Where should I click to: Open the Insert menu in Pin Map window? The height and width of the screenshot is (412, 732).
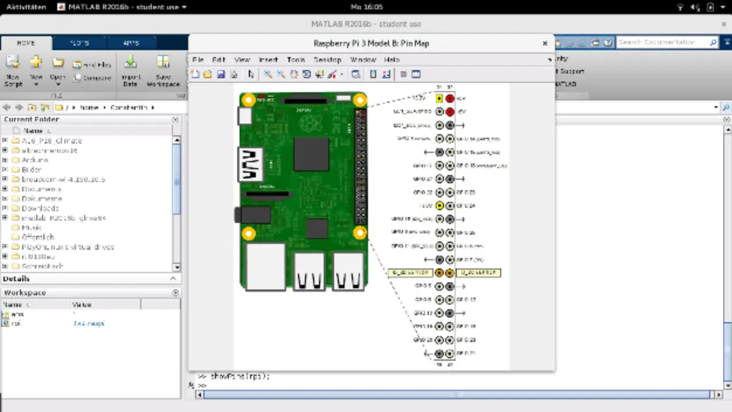[x=268, y=59]
